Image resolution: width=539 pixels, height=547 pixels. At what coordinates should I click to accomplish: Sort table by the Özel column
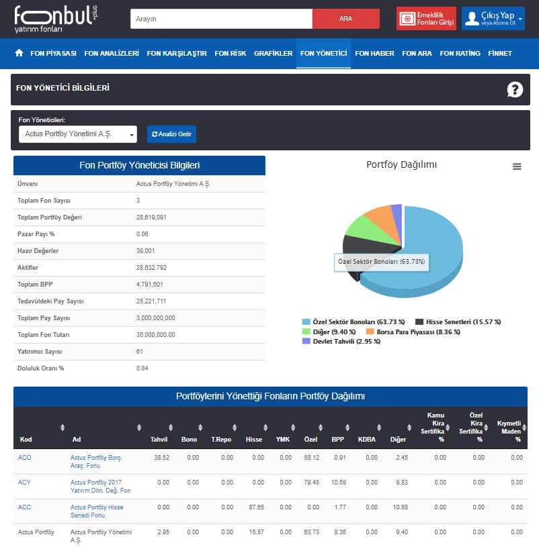(x=321, y=428)
